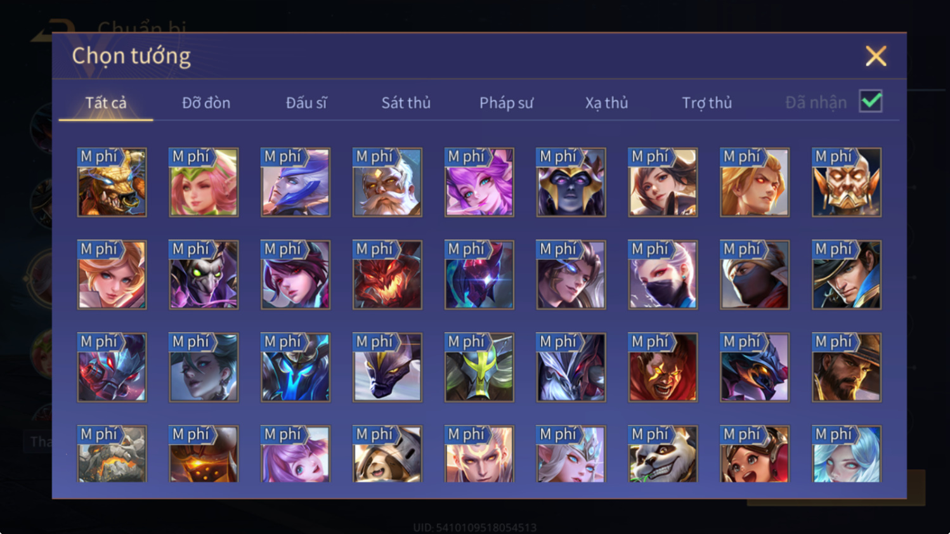
Task: Select the plague doctor mask hero
Action: [x=204, y=275]
